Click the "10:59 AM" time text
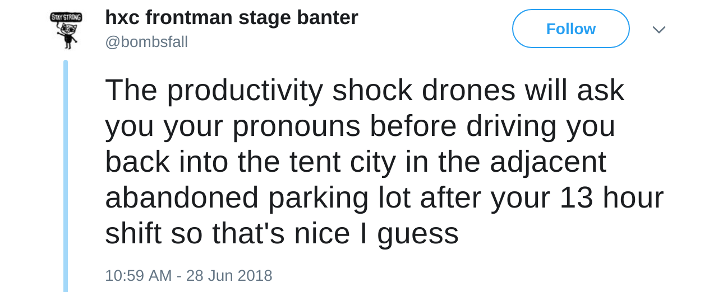 click(138, 276)
